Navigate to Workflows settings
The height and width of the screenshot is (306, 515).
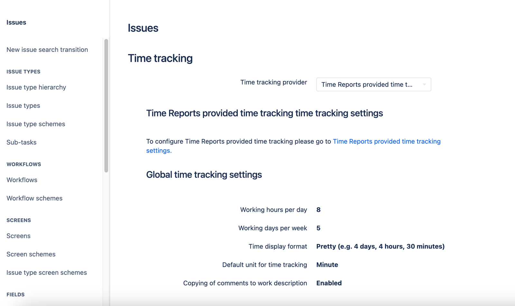(22, 180)
